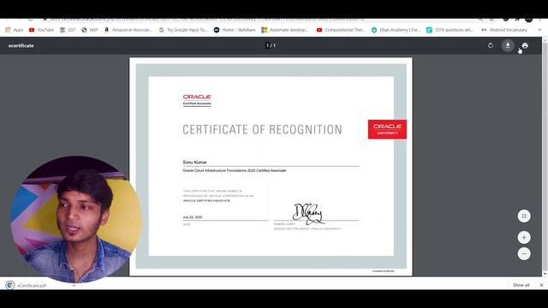Fit the PDF to page
This screenshot has width=548, height=308.
(524, 216)
